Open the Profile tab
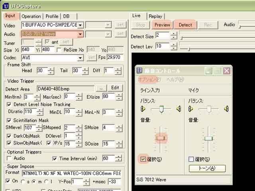255x191 pixels. 52,16
